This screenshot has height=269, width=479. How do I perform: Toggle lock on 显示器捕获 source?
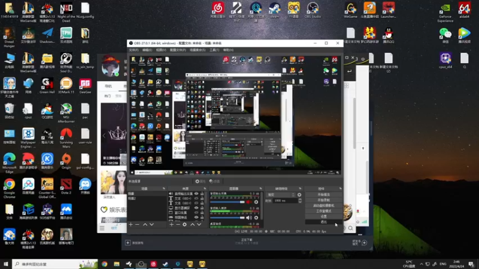tap(202, 208)
